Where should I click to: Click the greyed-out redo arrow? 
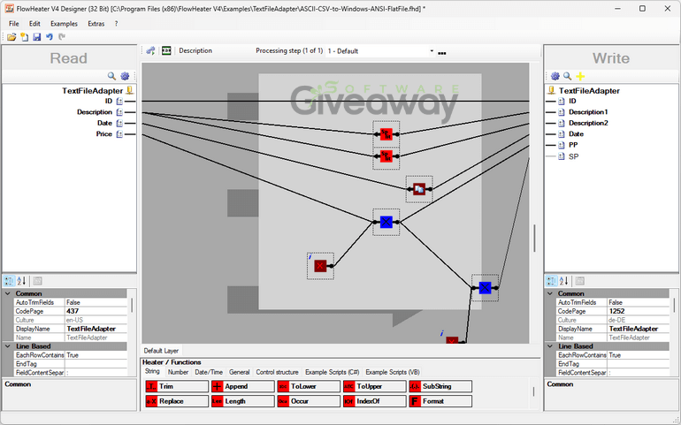pos(62,37)
